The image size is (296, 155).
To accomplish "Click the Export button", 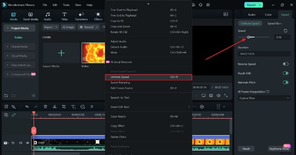I will tap(253, 5).
